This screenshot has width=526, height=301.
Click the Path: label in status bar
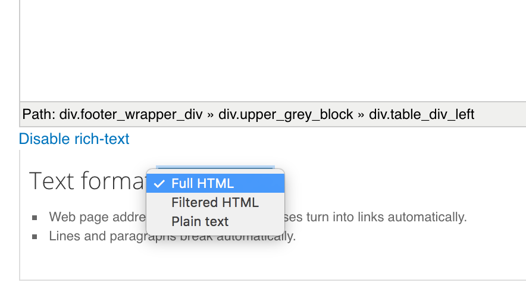pos(39,115)
